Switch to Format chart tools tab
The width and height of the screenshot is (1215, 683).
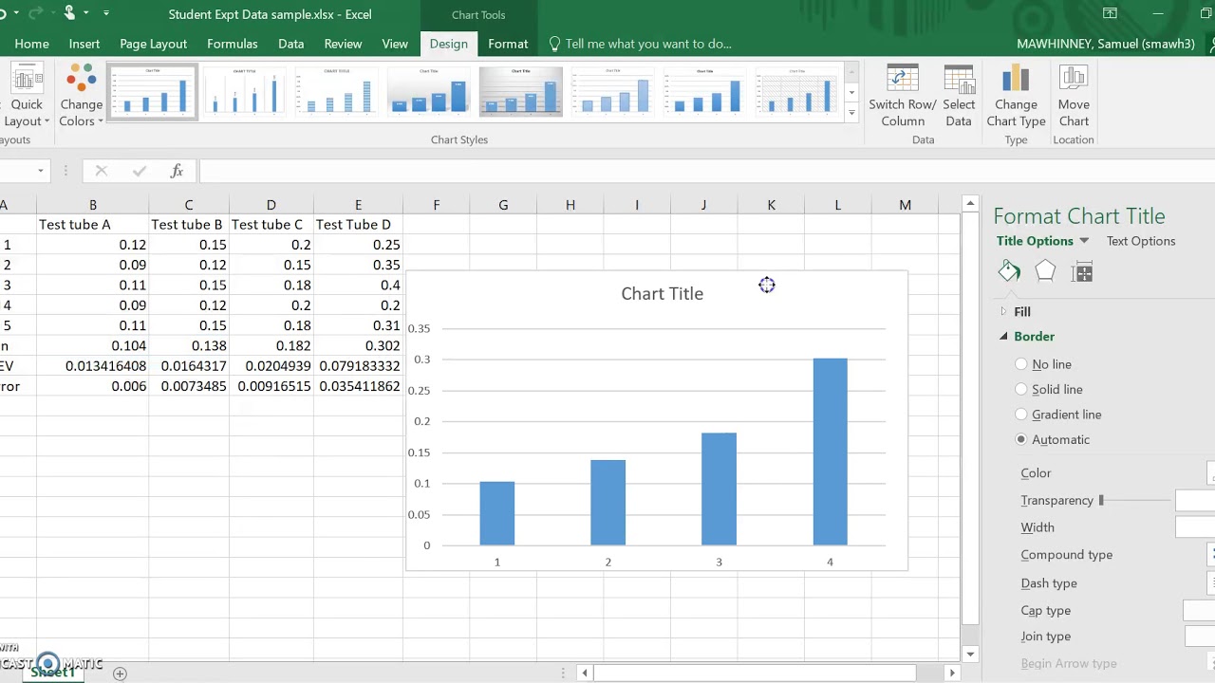[508, 44]
